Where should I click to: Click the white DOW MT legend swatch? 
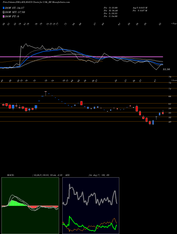point(4,12)
